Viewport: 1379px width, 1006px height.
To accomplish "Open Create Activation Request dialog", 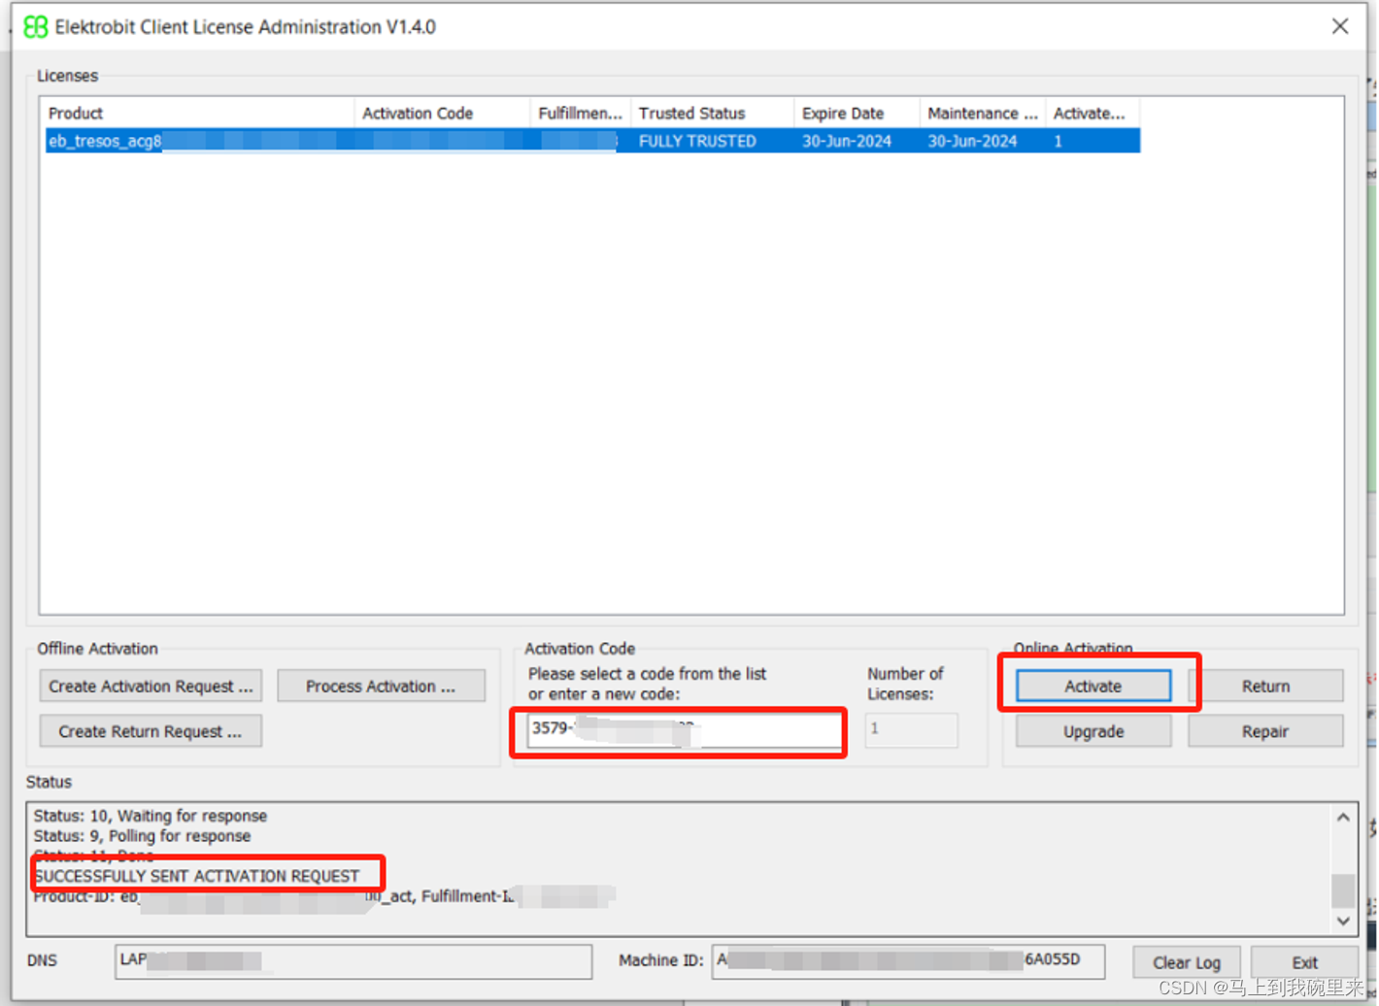I will click(151, 686).
